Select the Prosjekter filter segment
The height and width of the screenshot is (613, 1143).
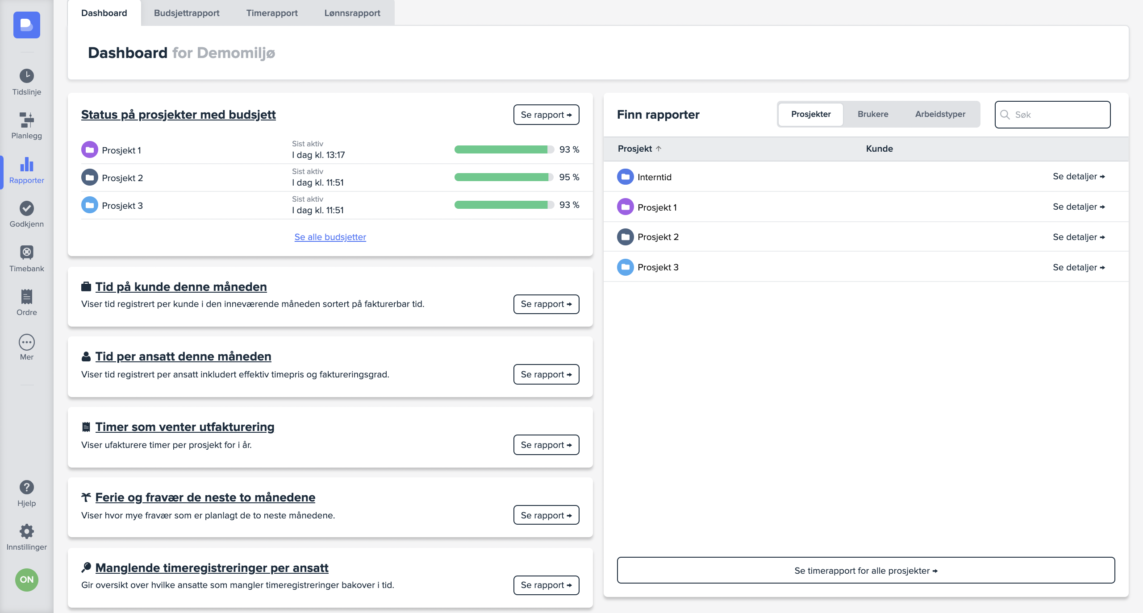point(810,114)
